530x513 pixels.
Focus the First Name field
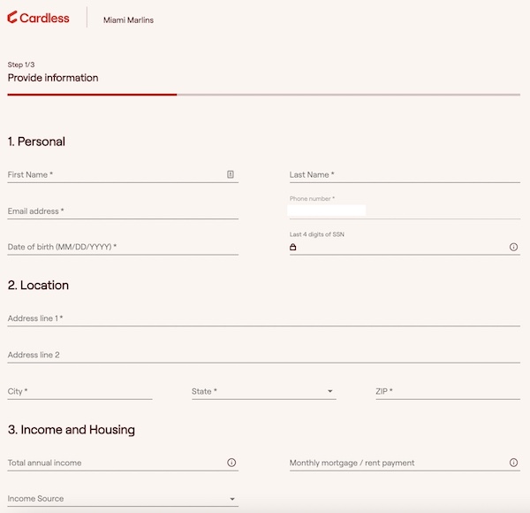tap(123, 174)
